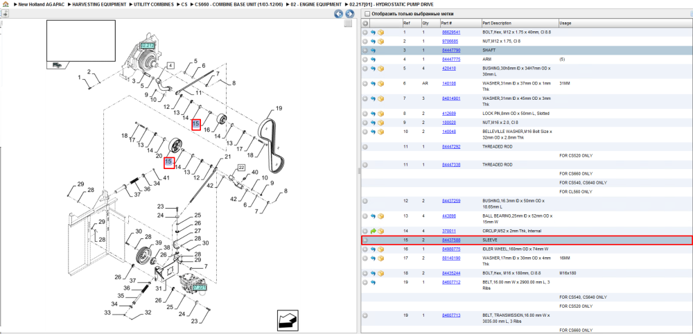Open part number link 443896

[448, 216]
